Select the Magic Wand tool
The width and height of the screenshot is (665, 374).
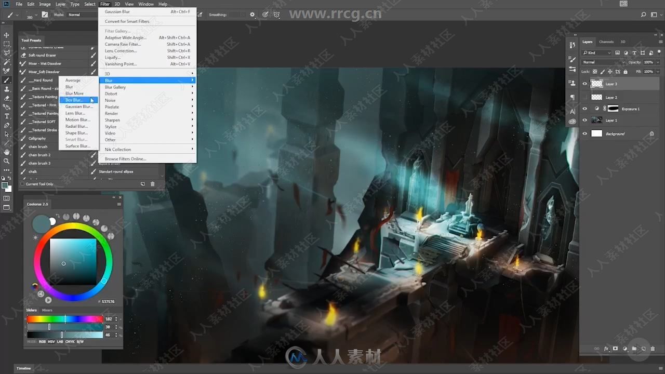7,62
